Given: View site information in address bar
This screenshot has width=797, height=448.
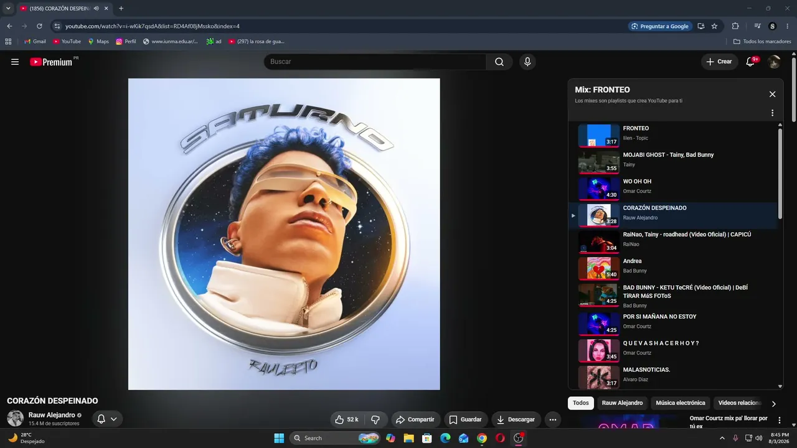Looking at the screenshot, I should [57, 26].
